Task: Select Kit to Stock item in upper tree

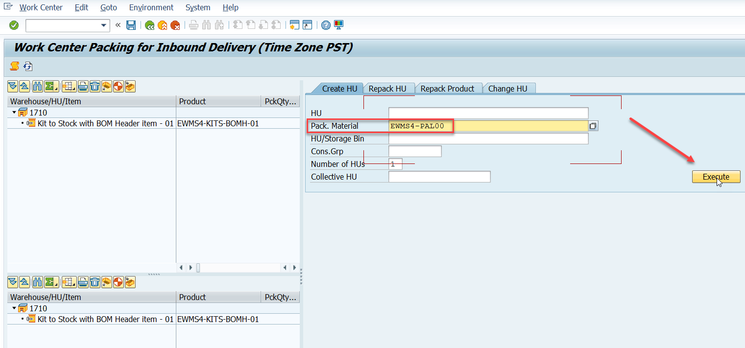Action: click(x=105, y=123)
